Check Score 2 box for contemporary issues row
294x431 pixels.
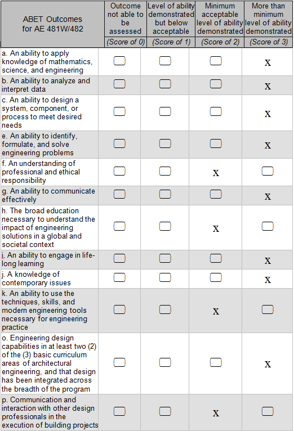pyautogui.click(x=216, y=277)
